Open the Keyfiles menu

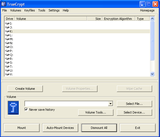30,10
